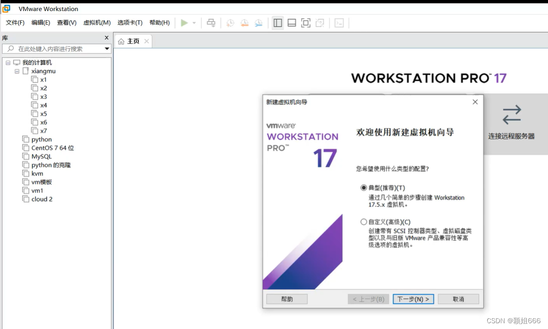
Task: Select the python 的克隆 VM
Action: 51,165
